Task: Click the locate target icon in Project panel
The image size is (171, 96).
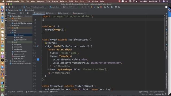Action: (x=21, y=13)
